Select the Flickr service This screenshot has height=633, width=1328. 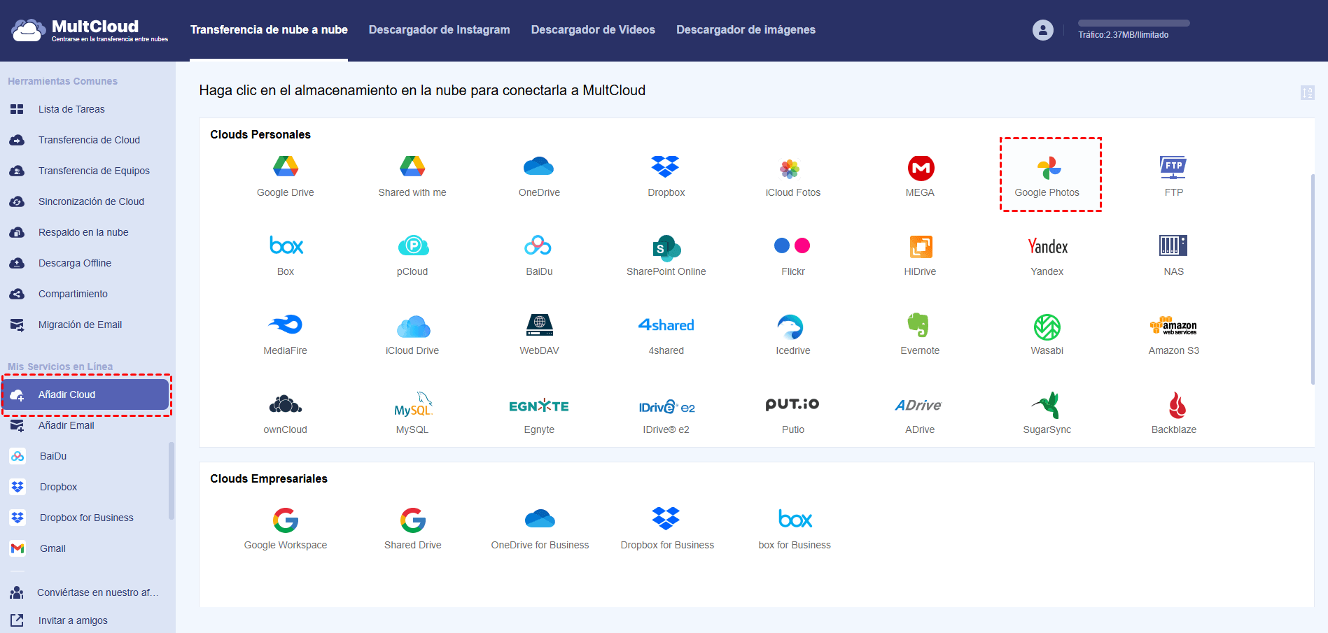pos(793,255)
